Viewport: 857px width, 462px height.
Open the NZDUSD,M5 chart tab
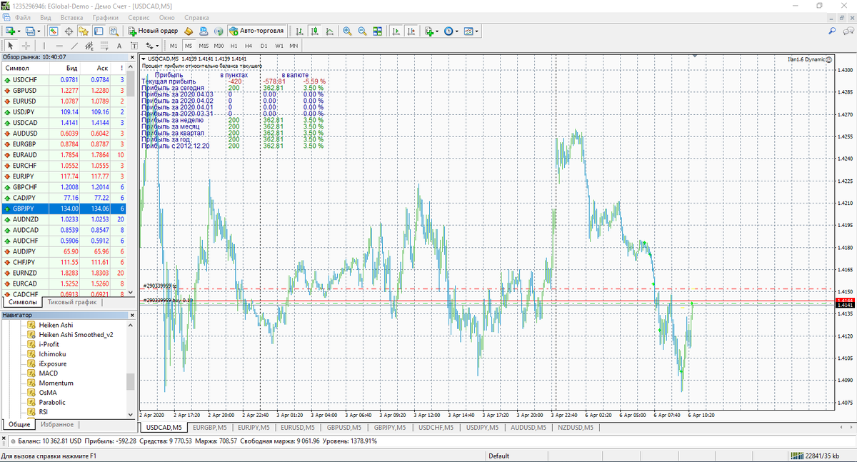[575, 427]
